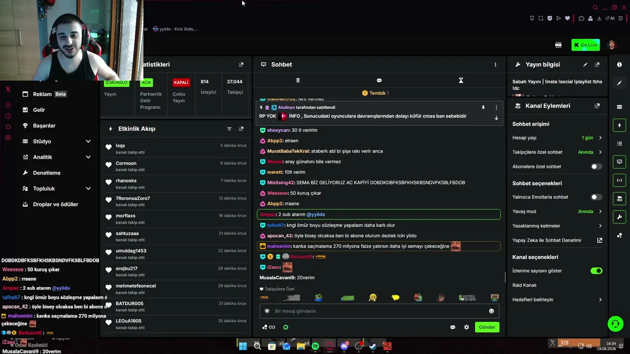Image resolution: width=630 pixels, height=354 pixels.
Task: Click the chat bubble icon beside gear
Action: pyautogui.click(x=453, y=327)
